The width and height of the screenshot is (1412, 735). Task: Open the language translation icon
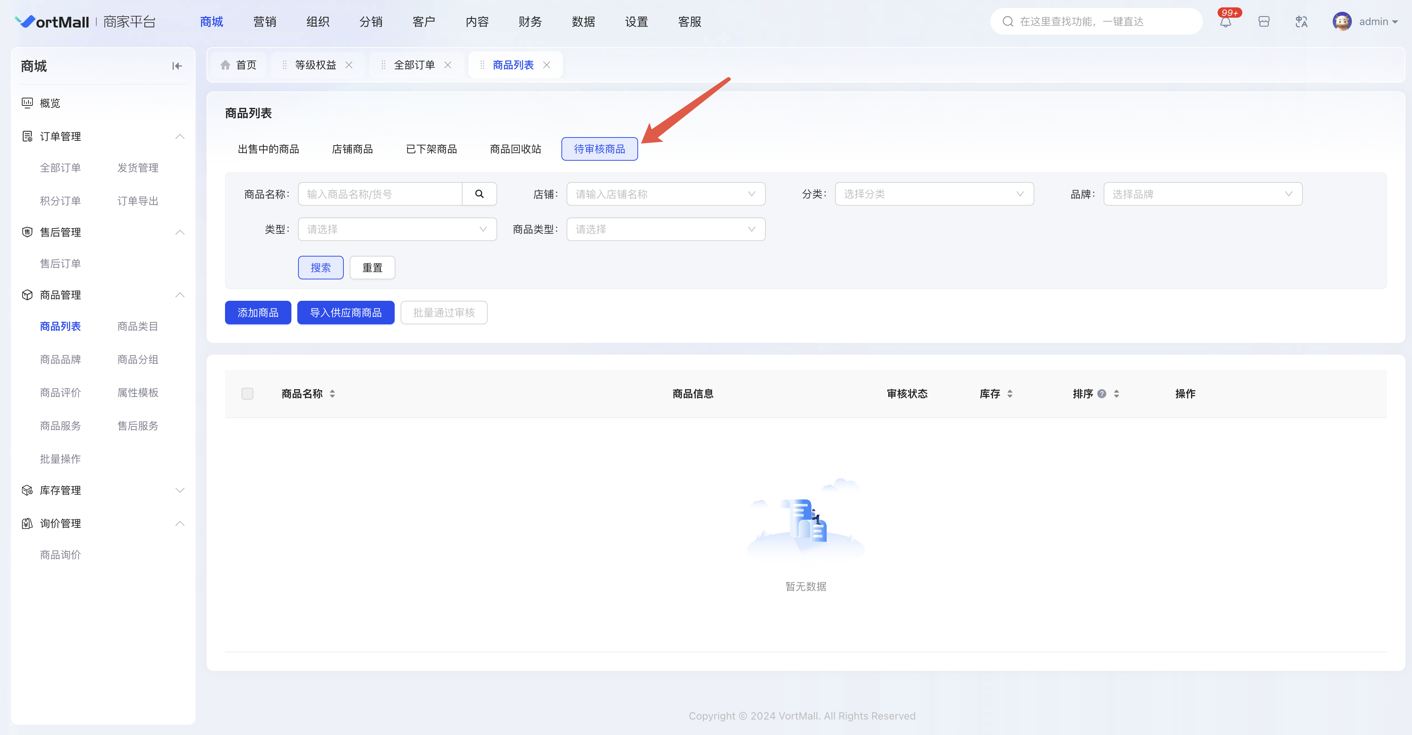[x=1301, y=22]
